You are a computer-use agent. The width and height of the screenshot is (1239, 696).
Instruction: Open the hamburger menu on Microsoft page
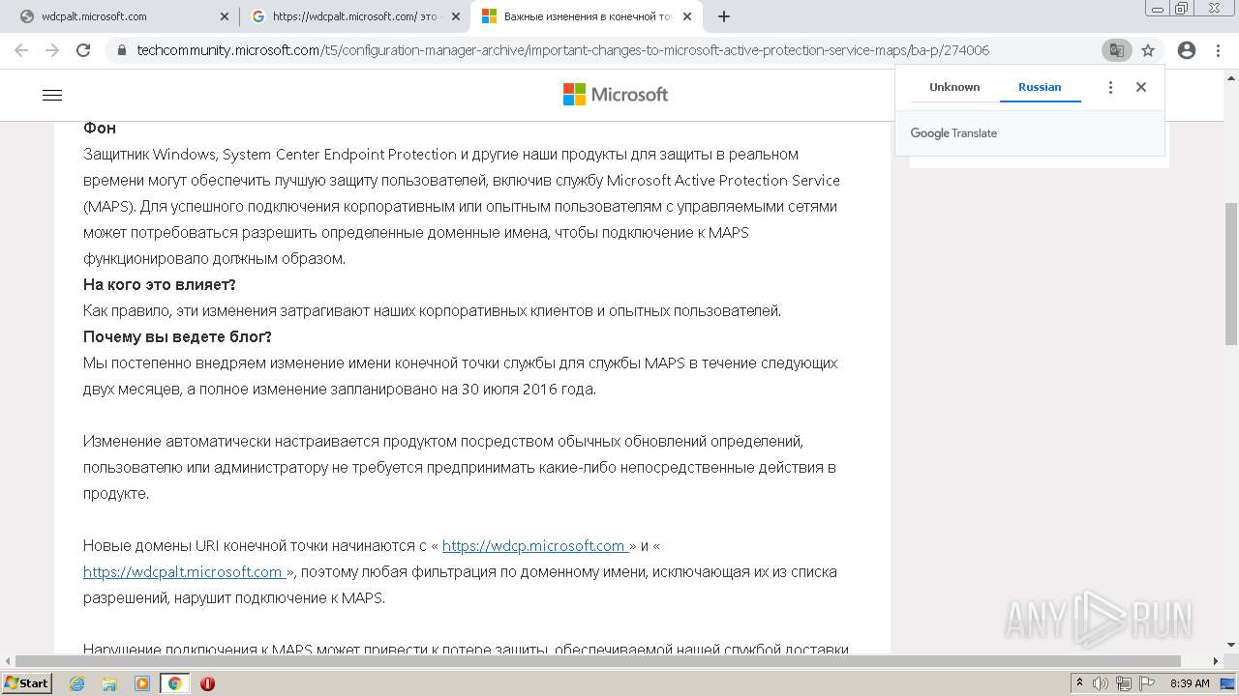52,95
